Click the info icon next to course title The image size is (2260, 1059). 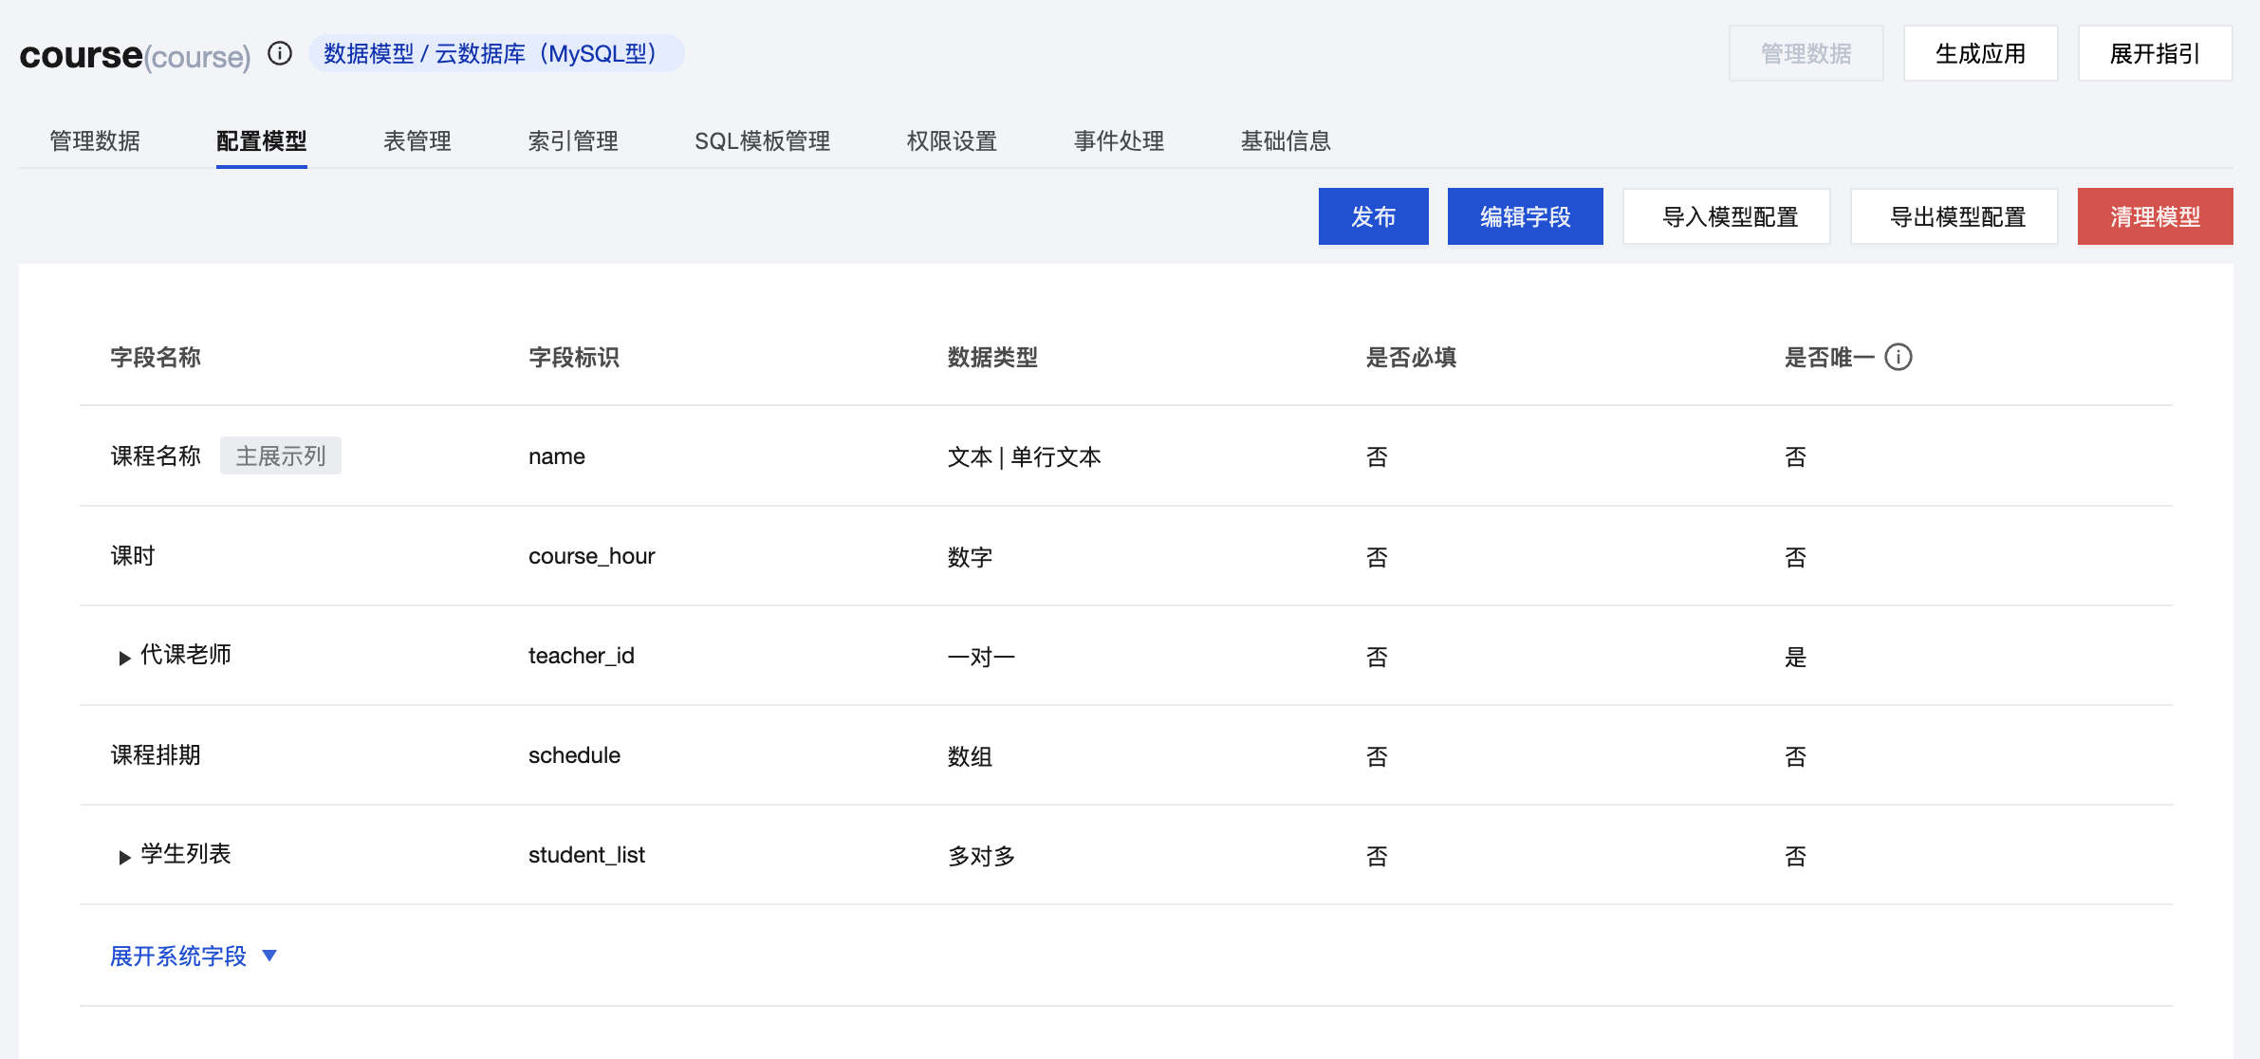tap(280, 53)
